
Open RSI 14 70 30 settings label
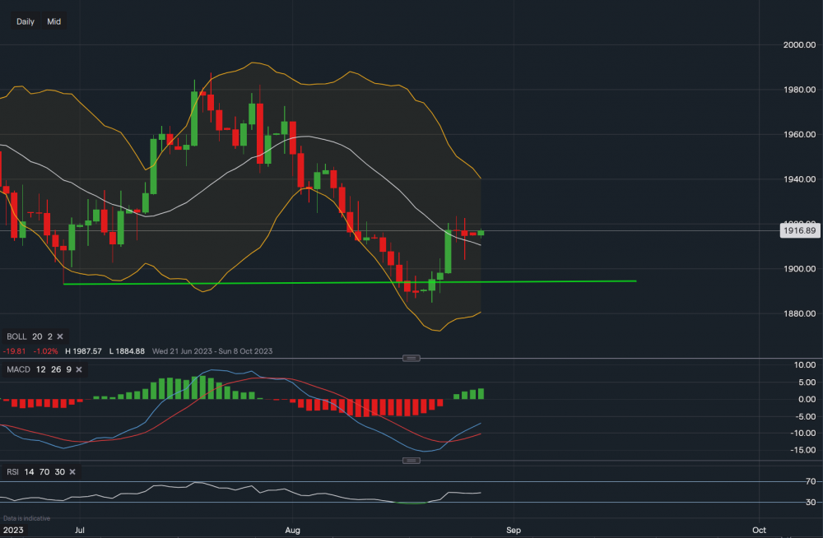pos(35,471)
